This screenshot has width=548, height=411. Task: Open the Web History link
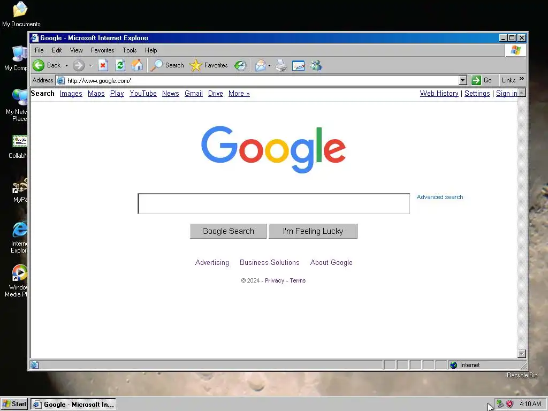(x=439, y=93)
